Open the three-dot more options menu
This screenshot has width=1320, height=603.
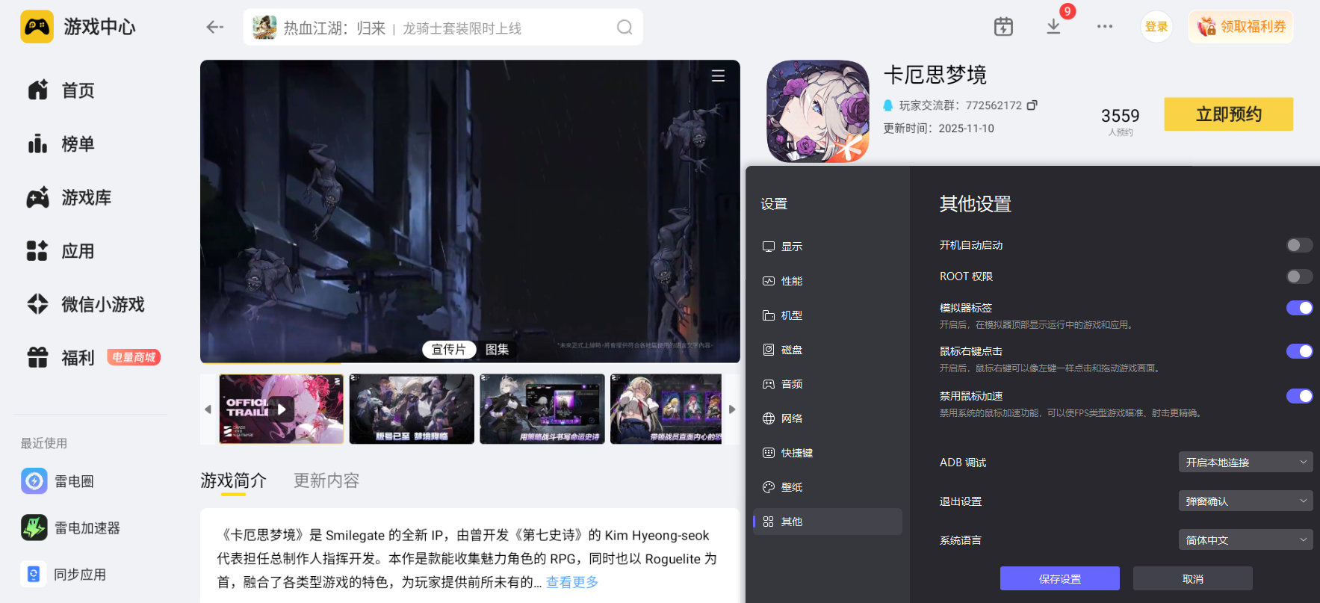(x=1104, y=27)
